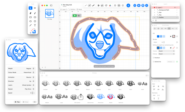Select the Polygon tool
Viewport: 185px width, 112px height.
pyautogui.click(x=35, y=21)
